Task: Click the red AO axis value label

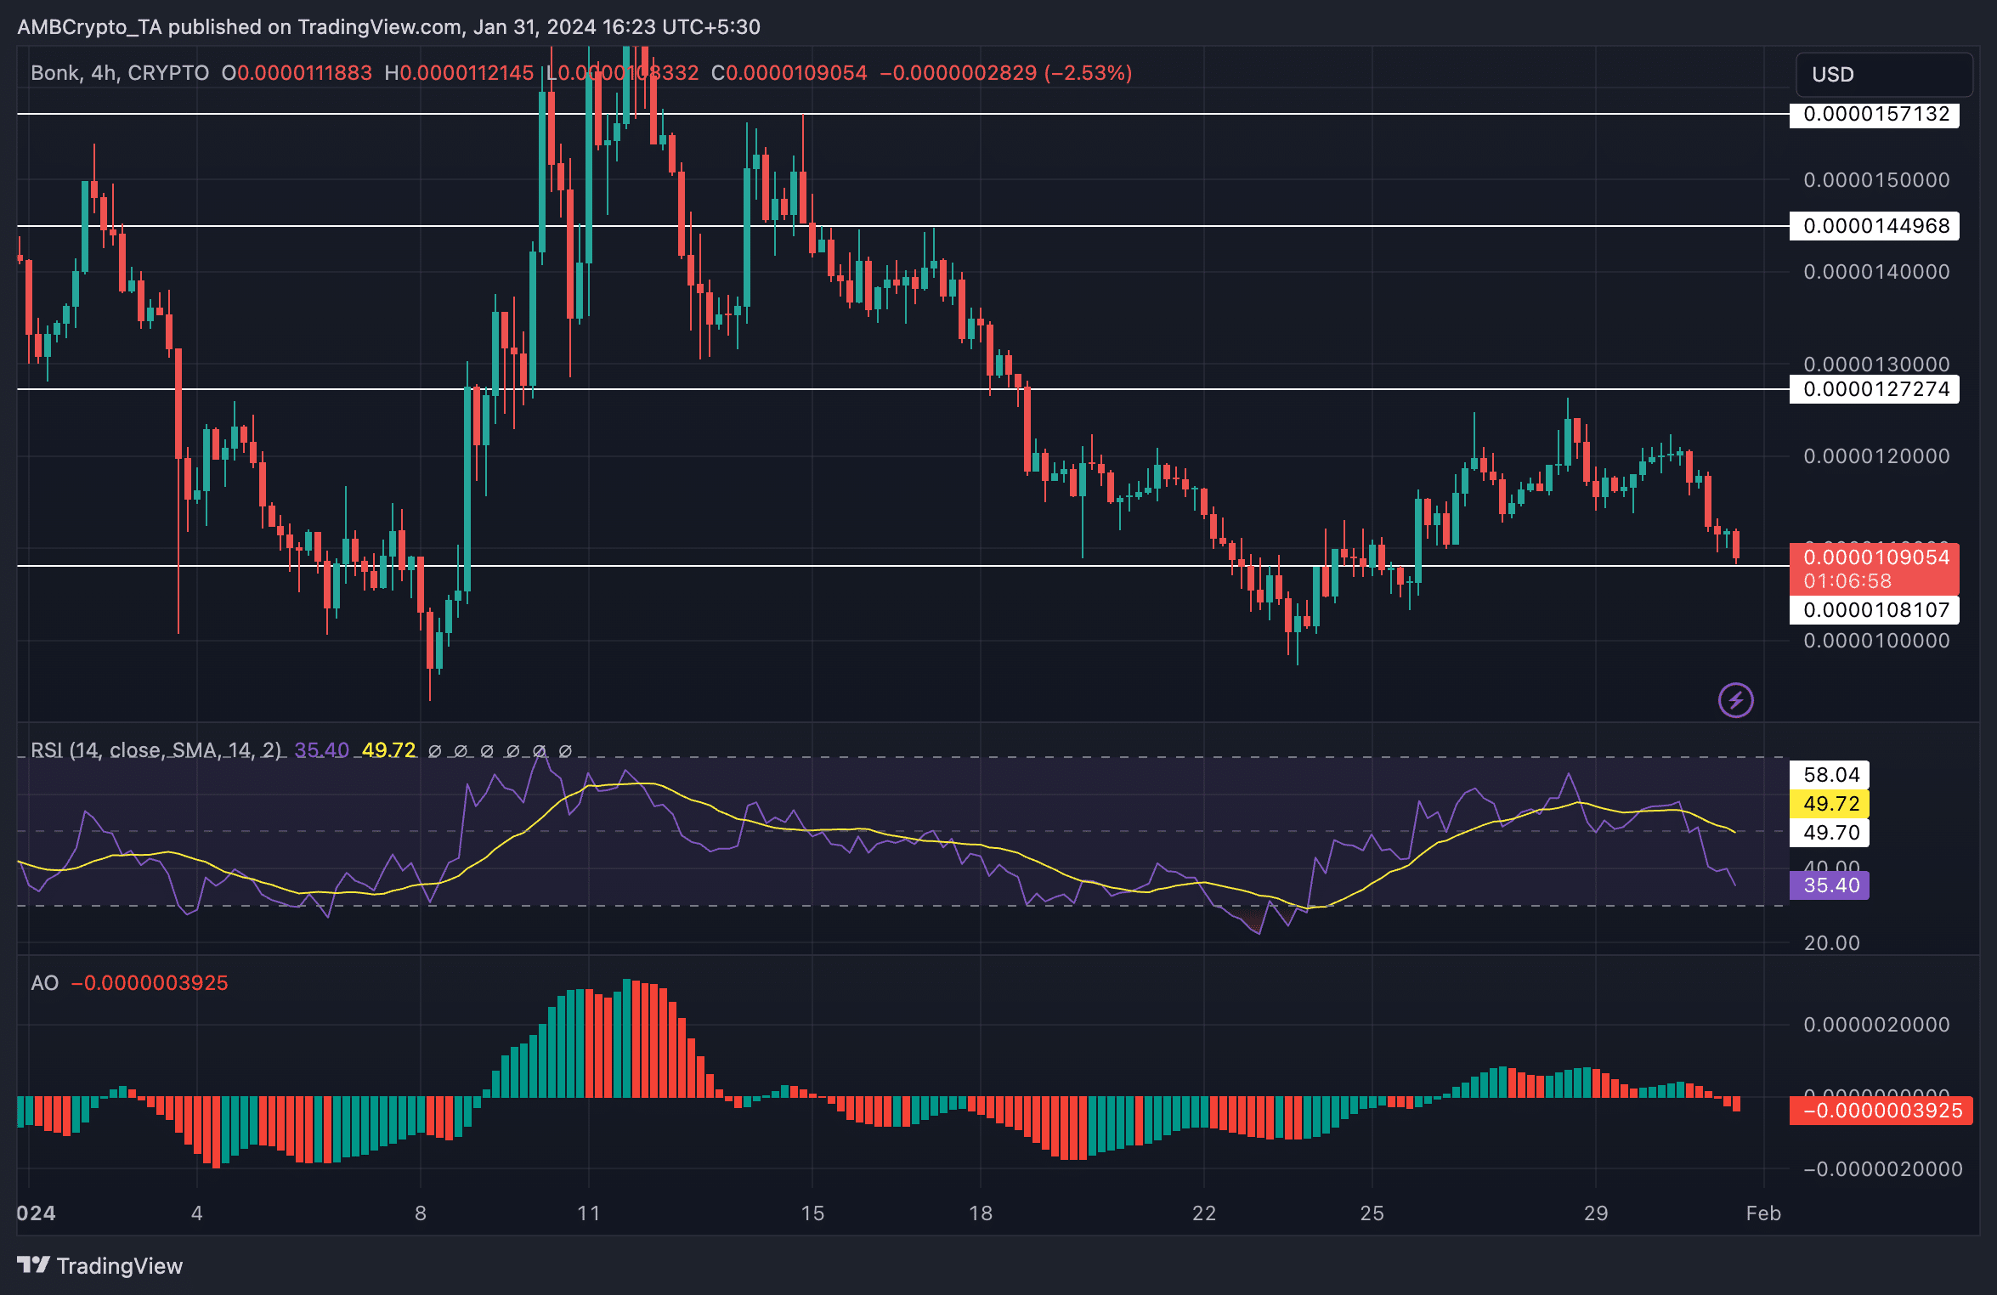Action: [1880, 1111]
